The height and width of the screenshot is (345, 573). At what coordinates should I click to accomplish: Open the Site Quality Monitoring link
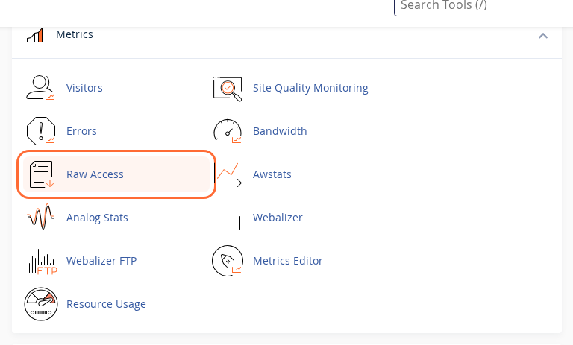(x=310, y=88)
